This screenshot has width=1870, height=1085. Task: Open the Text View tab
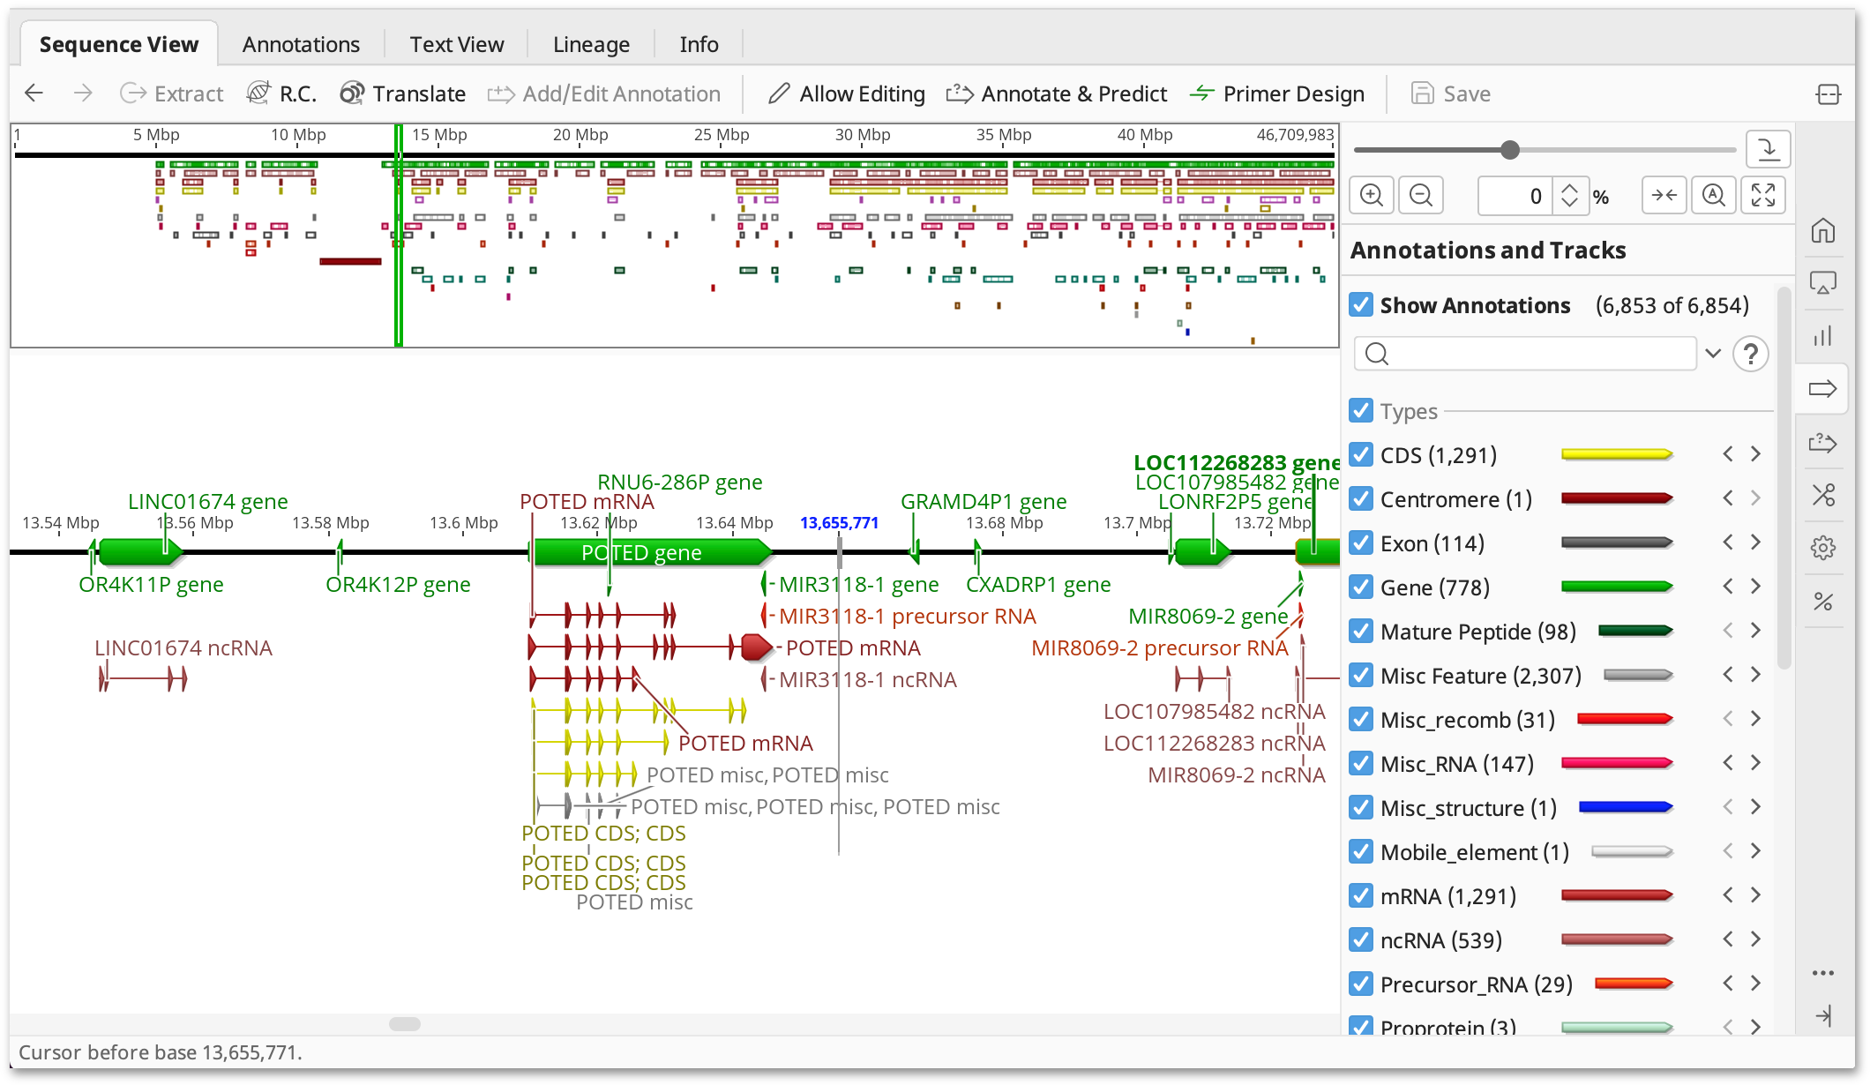(x=457, y=44)
